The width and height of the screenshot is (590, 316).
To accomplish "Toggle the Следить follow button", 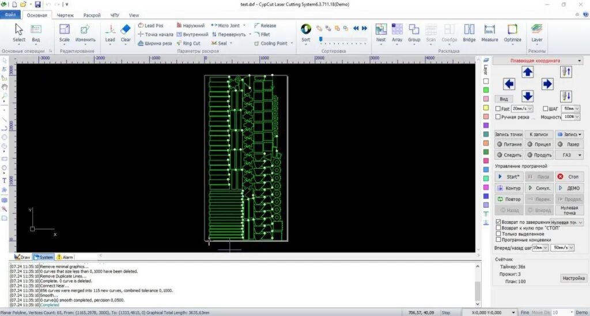I will point(509,155).
